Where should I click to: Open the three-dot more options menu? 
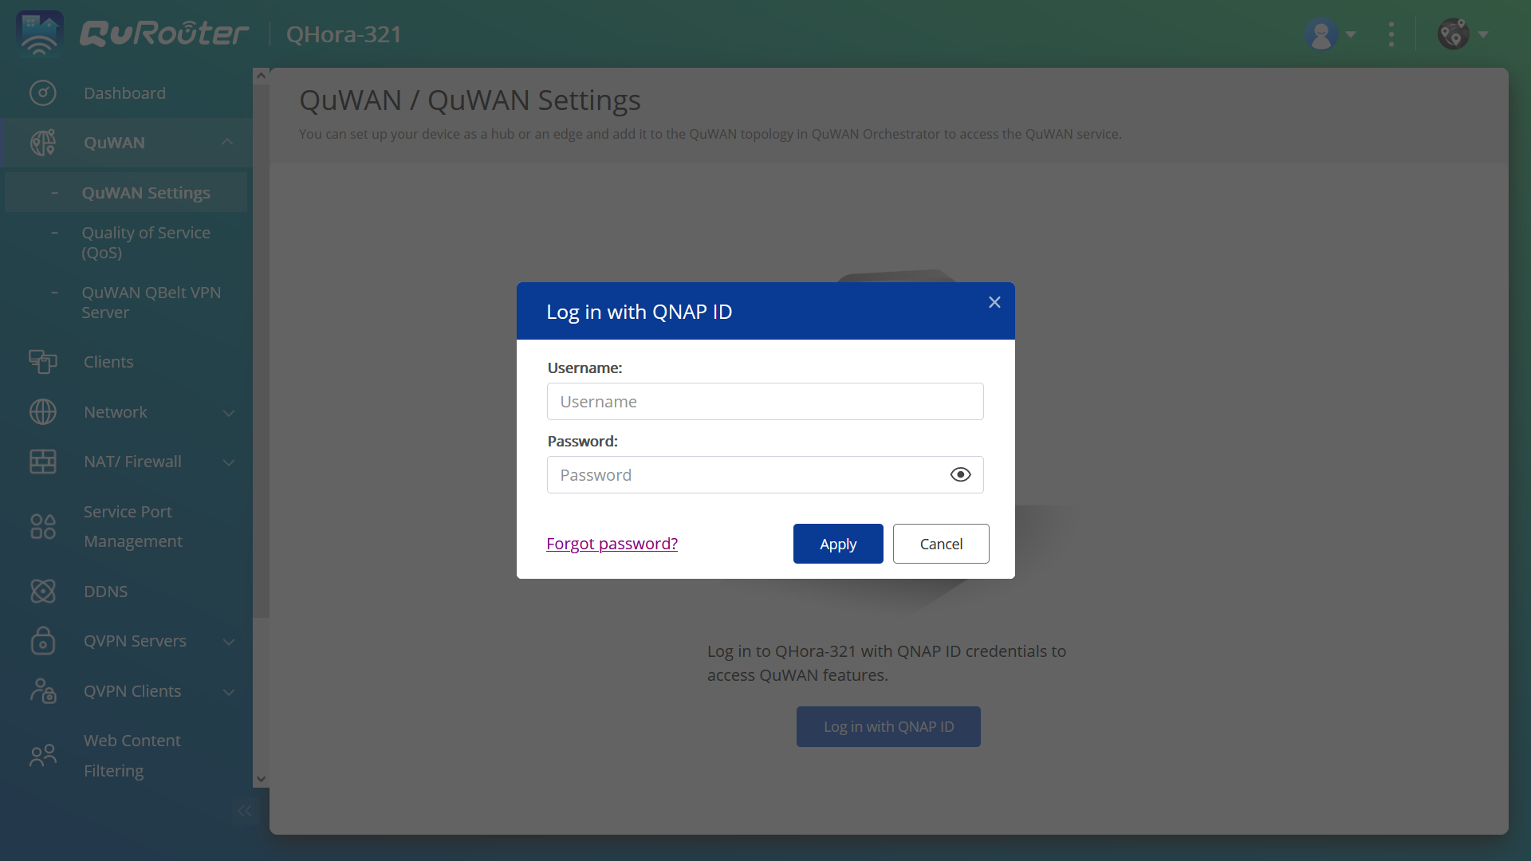tap(1391, 34)
